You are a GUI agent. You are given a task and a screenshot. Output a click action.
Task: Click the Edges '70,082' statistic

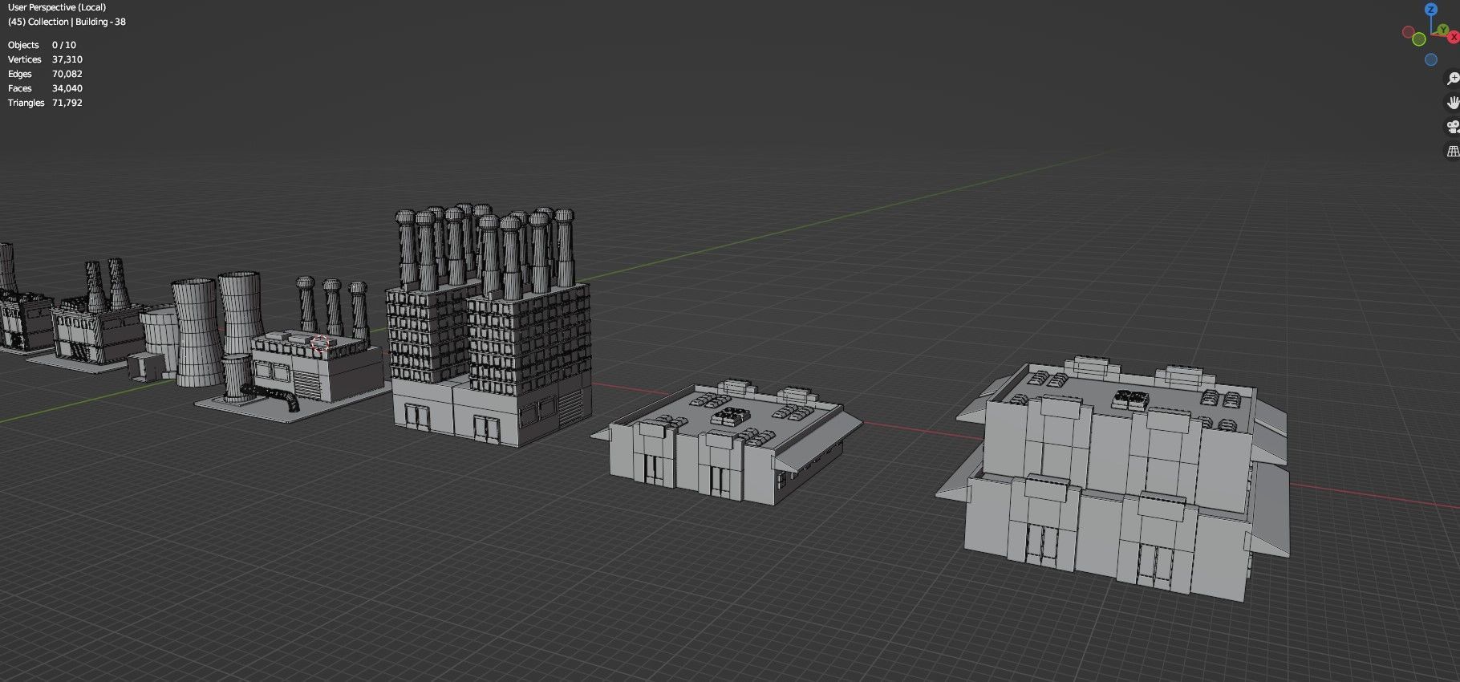click(67, 74)
